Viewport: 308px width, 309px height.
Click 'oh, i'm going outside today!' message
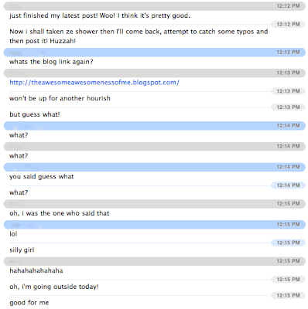[x=54, y=287]
